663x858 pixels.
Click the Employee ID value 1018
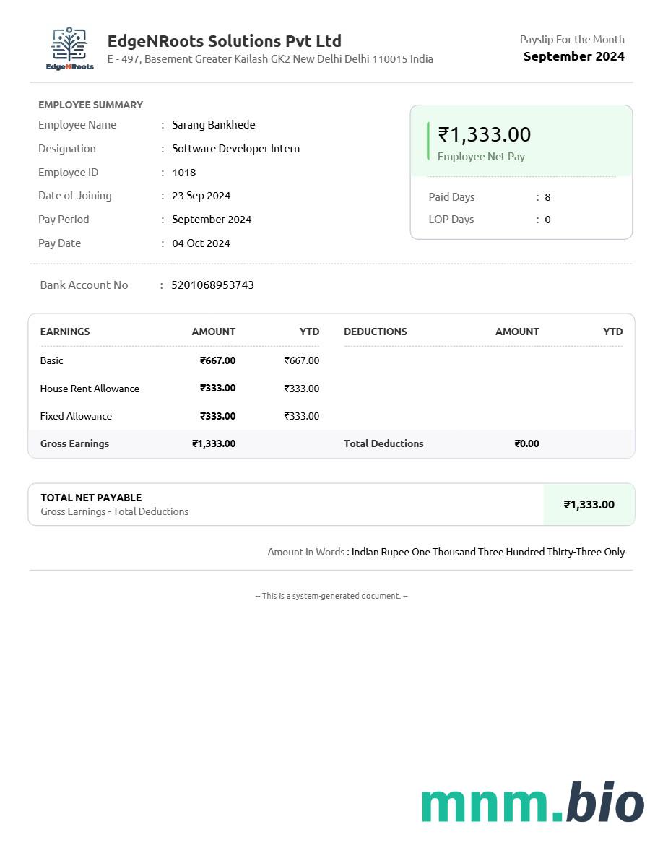[183, 173]
